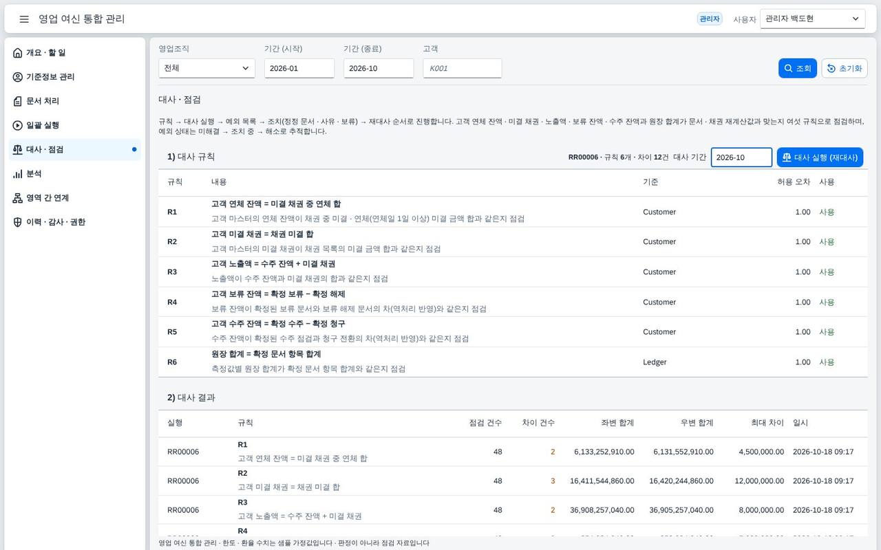
Task: Click 고객 보류 잔액 = 확정 보류 − 확정 해제
Action: (278, 294)
